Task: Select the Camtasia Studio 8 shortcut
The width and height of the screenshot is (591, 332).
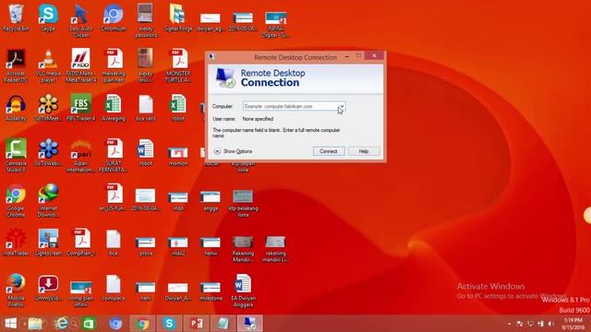Action: coord(16,155)
